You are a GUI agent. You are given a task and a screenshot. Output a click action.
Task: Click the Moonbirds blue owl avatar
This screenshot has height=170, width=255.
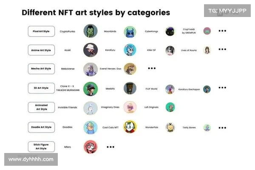tap(130, 31)
